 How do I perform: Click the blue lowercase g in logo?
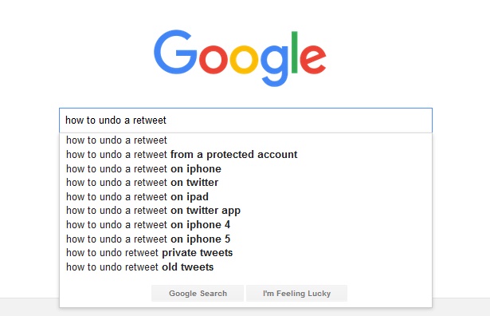pos(274,65)
